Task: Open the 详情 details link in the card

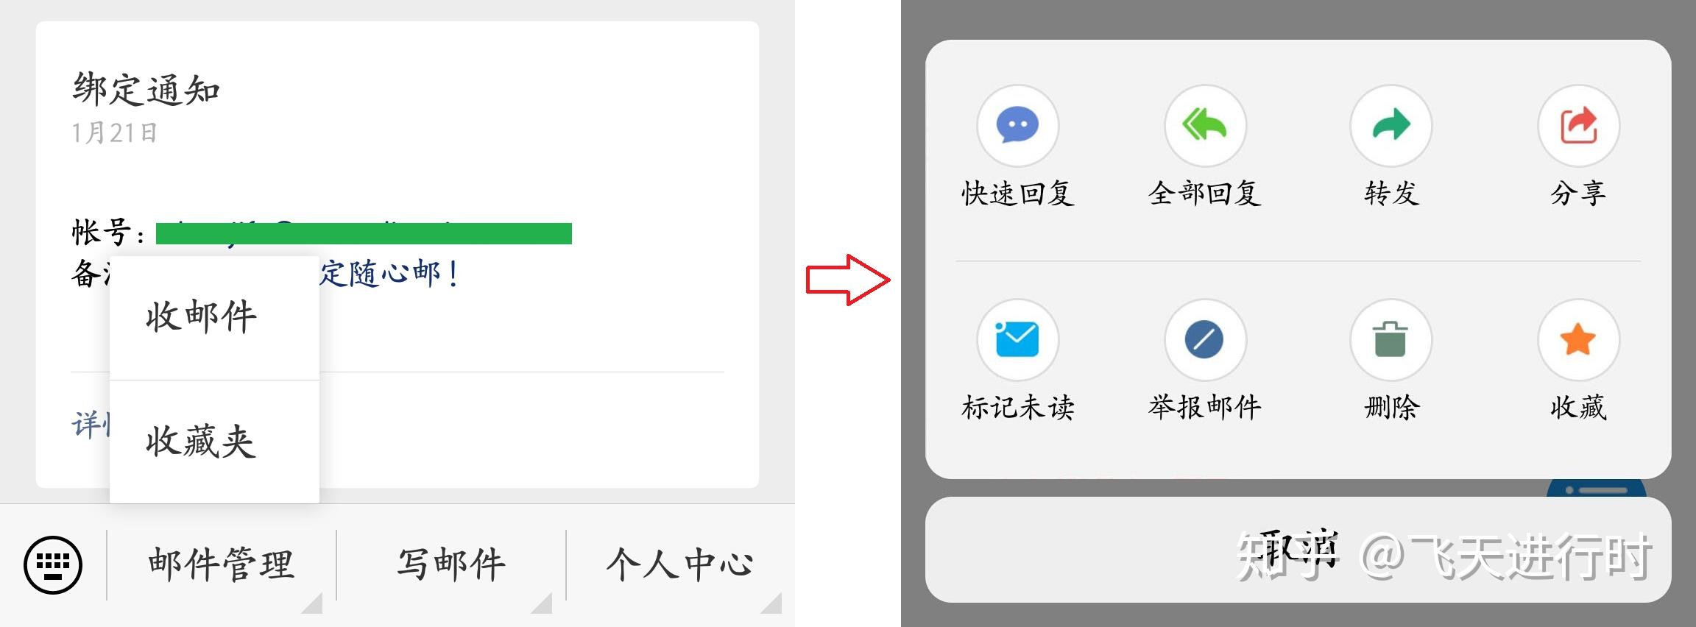Action: tap(90, 425)
